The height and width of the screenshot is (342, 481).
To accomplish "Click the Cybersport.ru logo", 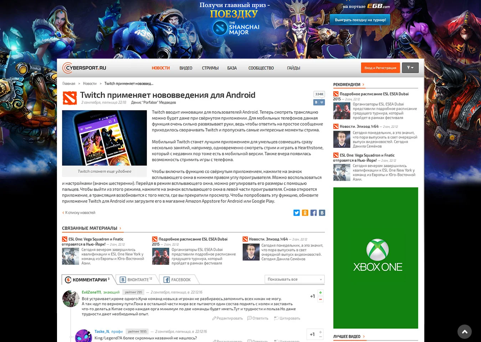I will tap(84, 68).
